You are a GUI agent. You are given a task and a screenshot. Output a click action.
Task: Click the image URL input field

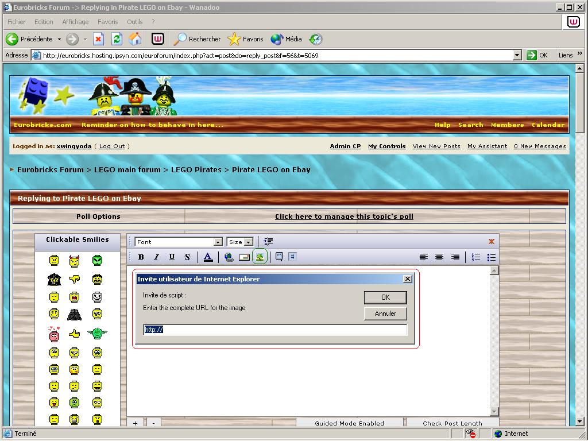[276, 330]
